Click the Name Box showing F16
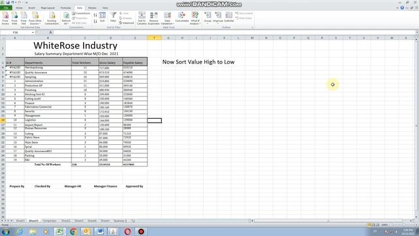419x236 pixels. (x=16, y=32)
